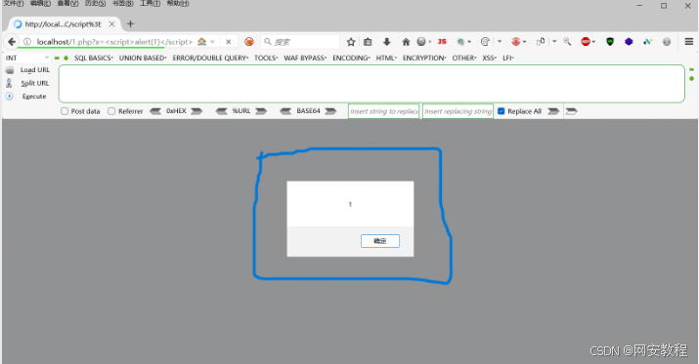
Task: Open the Firefox hamburger menu
Action: pyautogui.click(x=689, y=42)
